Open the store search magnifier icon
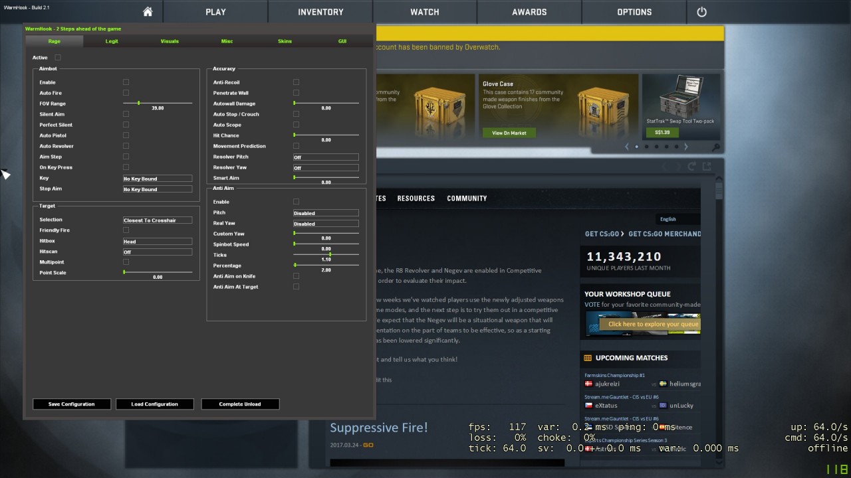Screen dimensions: 851x478 (715, 147)
